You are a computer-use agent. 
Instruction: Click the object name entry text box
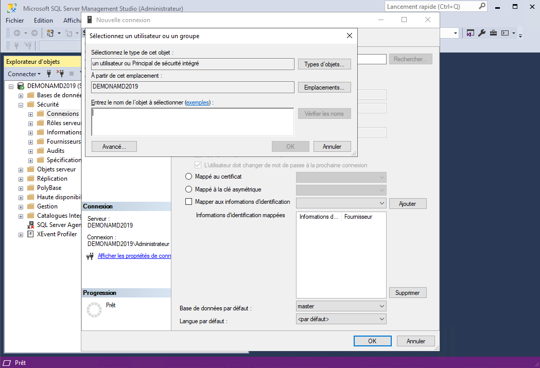pos(192,121)
